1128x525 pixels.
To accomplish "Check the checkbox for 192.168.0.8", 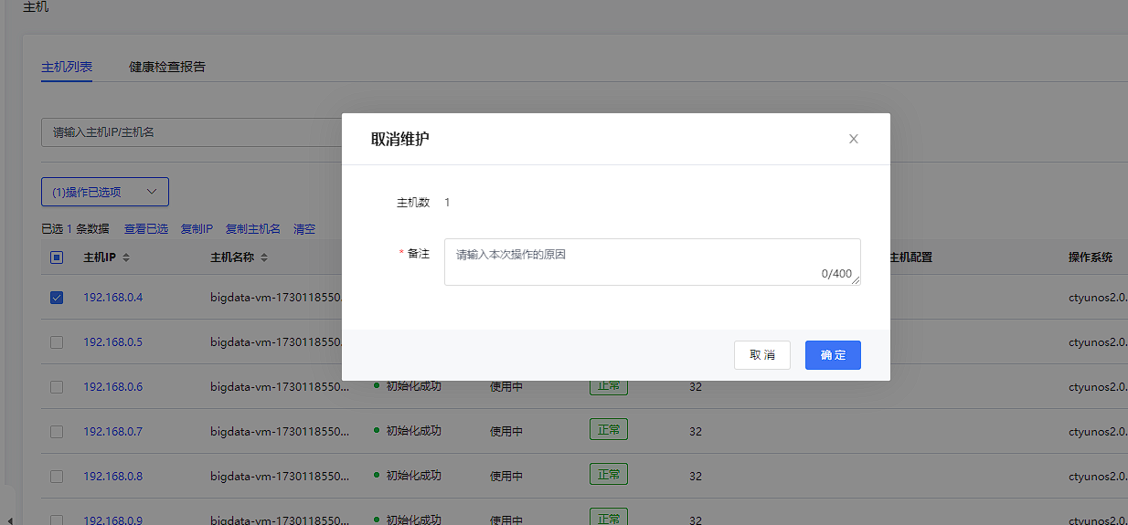I will [x=57, y=476].
